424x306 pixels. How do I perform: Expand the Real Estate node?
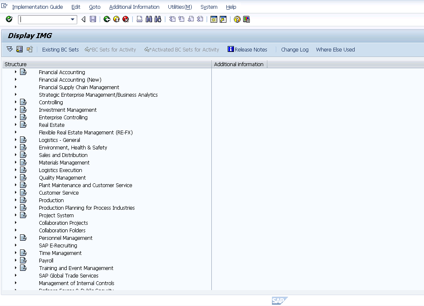pyautogui.click(x=16, y=125)
